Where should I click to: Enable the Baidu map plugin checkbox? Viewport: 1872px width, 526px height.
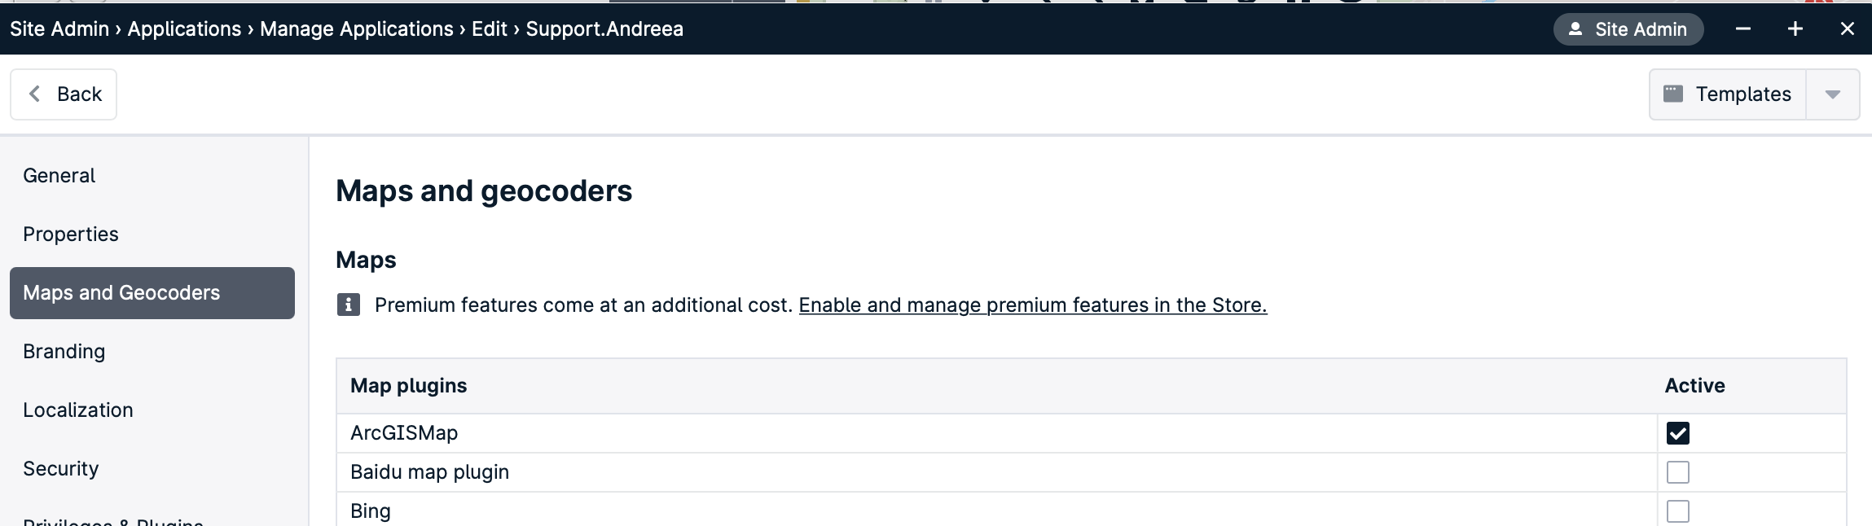click(1678, 472)
